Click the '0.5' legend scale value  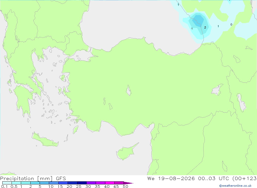pos(14,186)
